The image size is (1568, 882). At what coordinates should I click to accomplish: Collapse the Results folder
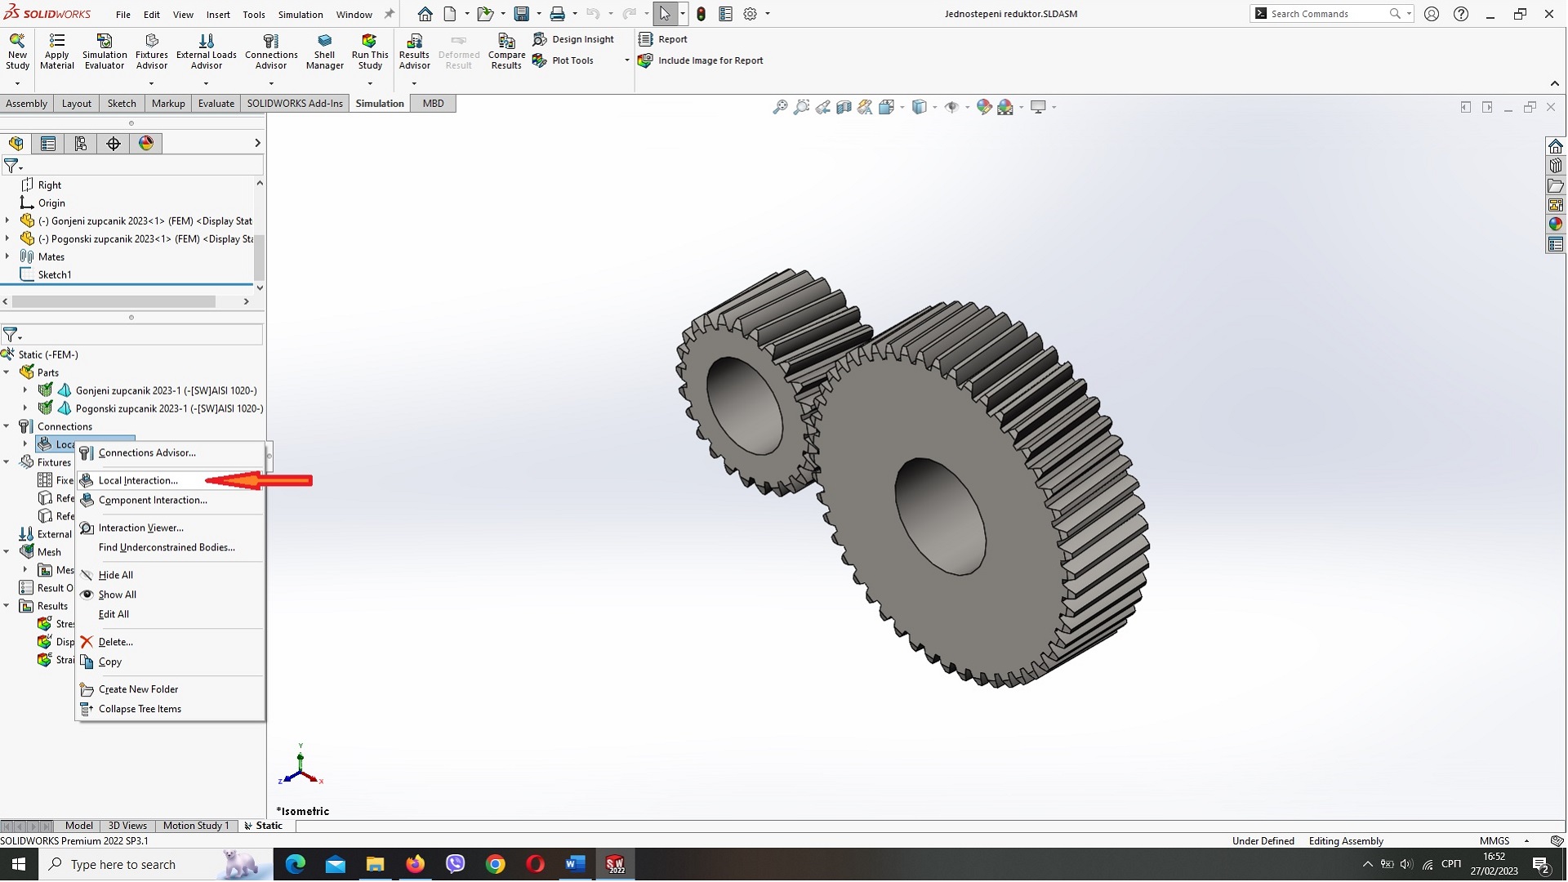7,606
